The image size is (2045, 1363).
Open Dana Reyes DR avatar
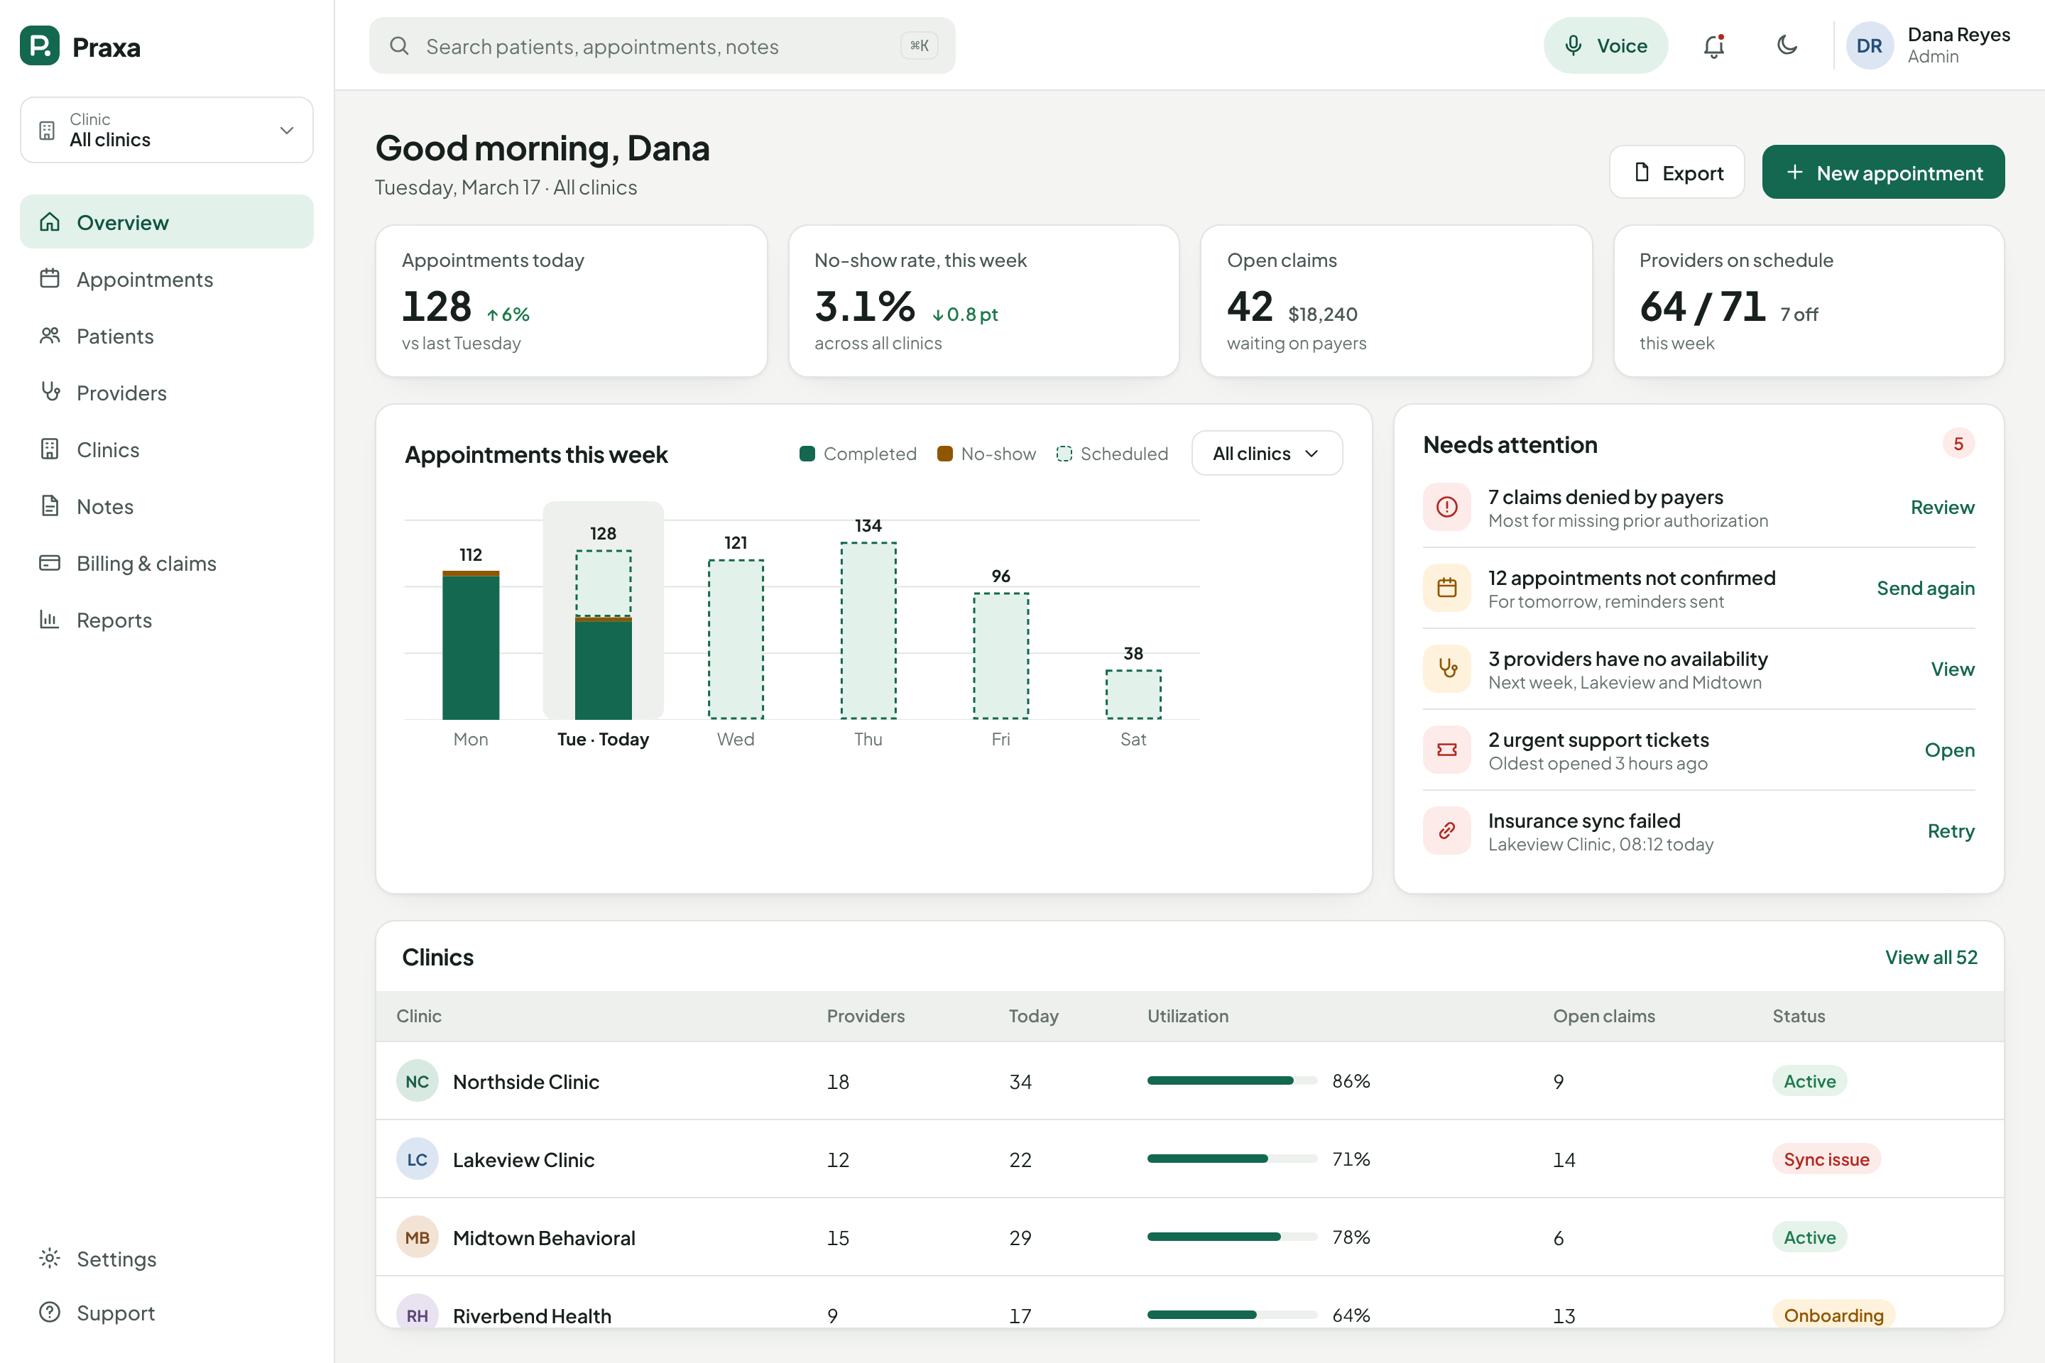coord(1870,45)
